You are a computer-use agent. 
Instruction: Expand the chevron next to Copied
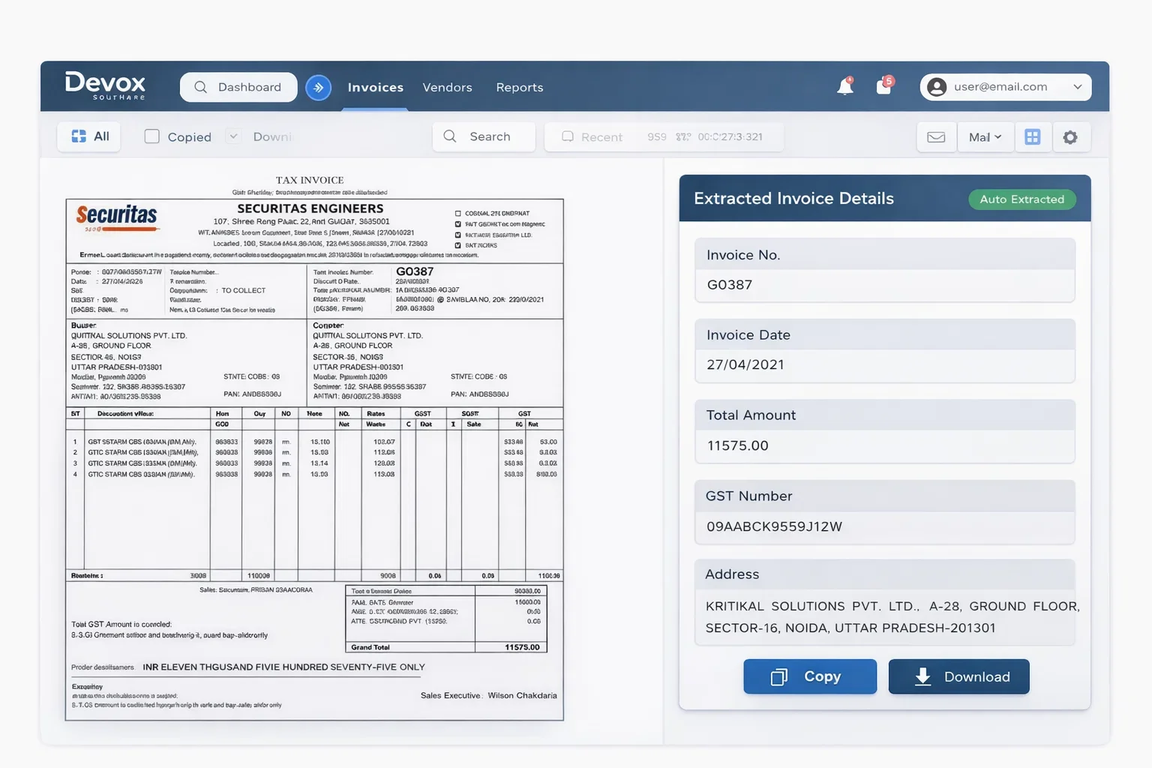(x=233, y=136)
